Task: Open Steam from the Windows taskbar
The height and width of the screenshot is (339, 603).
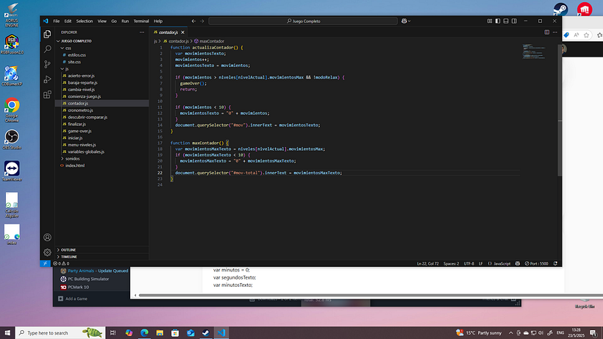Action: (x=206, y=333)
